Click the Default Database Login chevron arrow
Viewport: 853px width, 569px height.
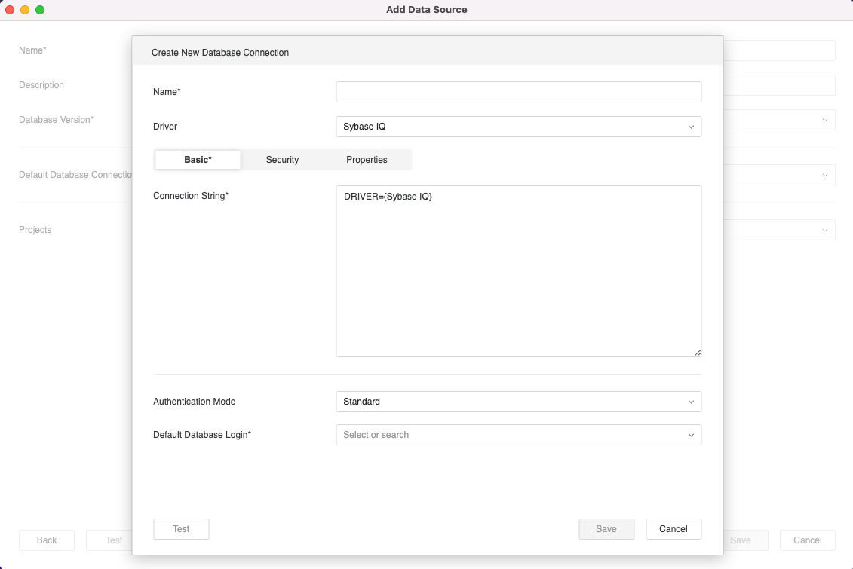(691, 435)
